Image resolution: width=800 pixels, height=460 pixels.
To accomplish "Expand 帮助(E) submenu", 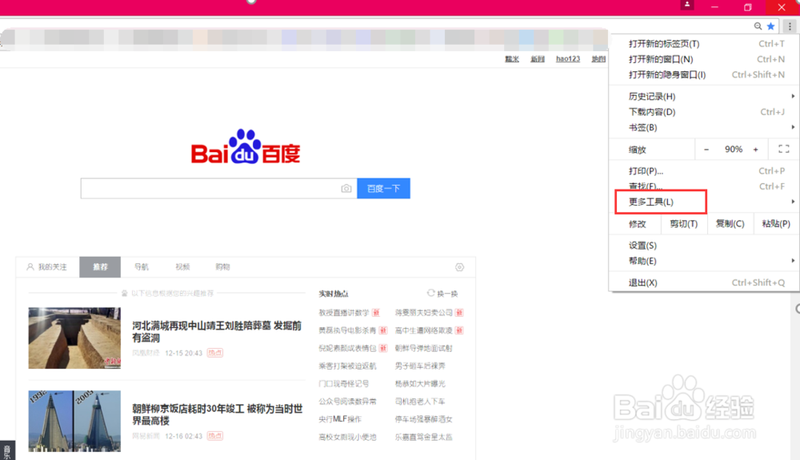I will tap(704, 261).
